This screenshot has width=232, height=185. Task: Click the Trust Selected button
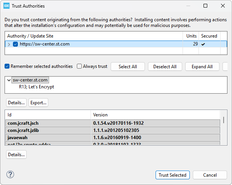pos(172,175)
